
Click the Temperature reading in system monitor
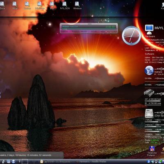tap(153, 50)
